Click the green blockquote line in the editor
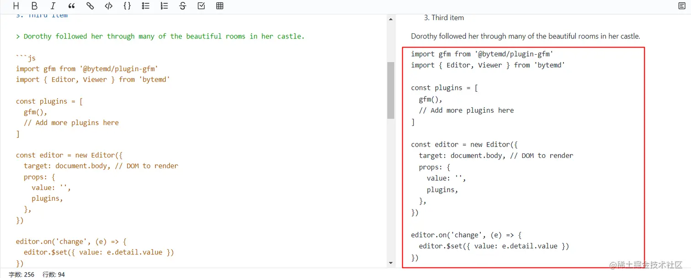The width and height of the screenshot is (691, 278). click(160, 37)
